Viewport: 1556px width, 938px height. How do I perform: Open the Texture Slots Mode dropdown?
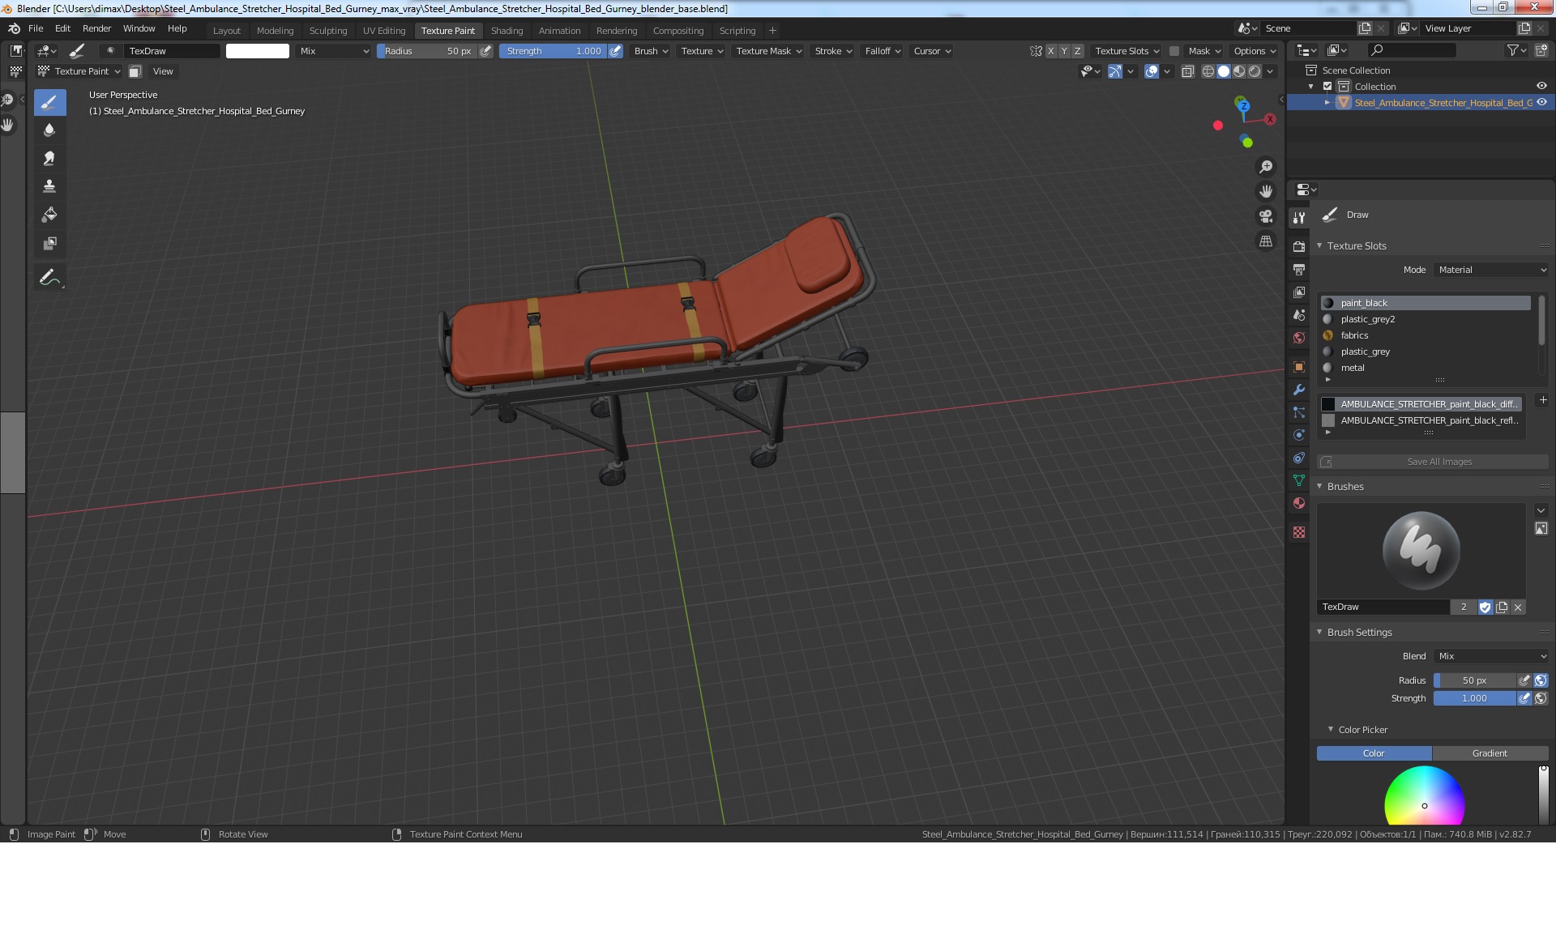(1492, 270)
